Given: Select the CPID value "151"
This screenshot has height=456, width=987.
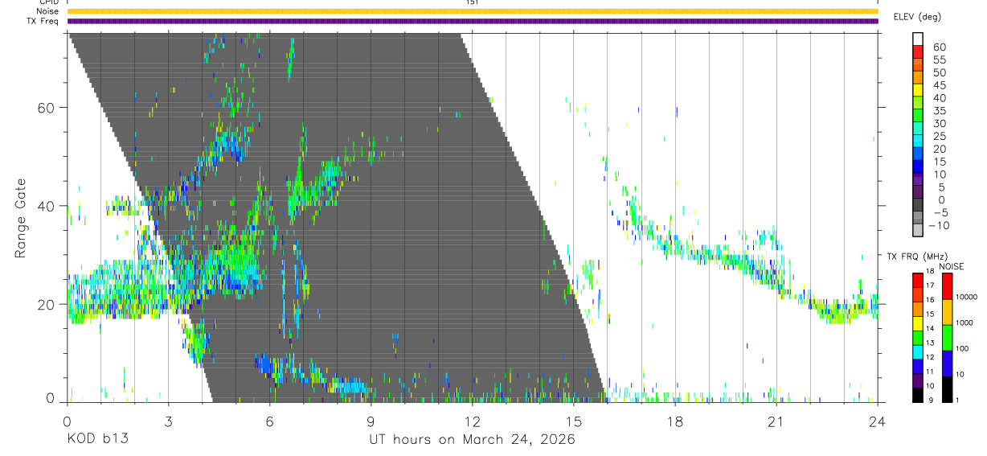Looking at the screenshot, I should (x=473, y=2).
